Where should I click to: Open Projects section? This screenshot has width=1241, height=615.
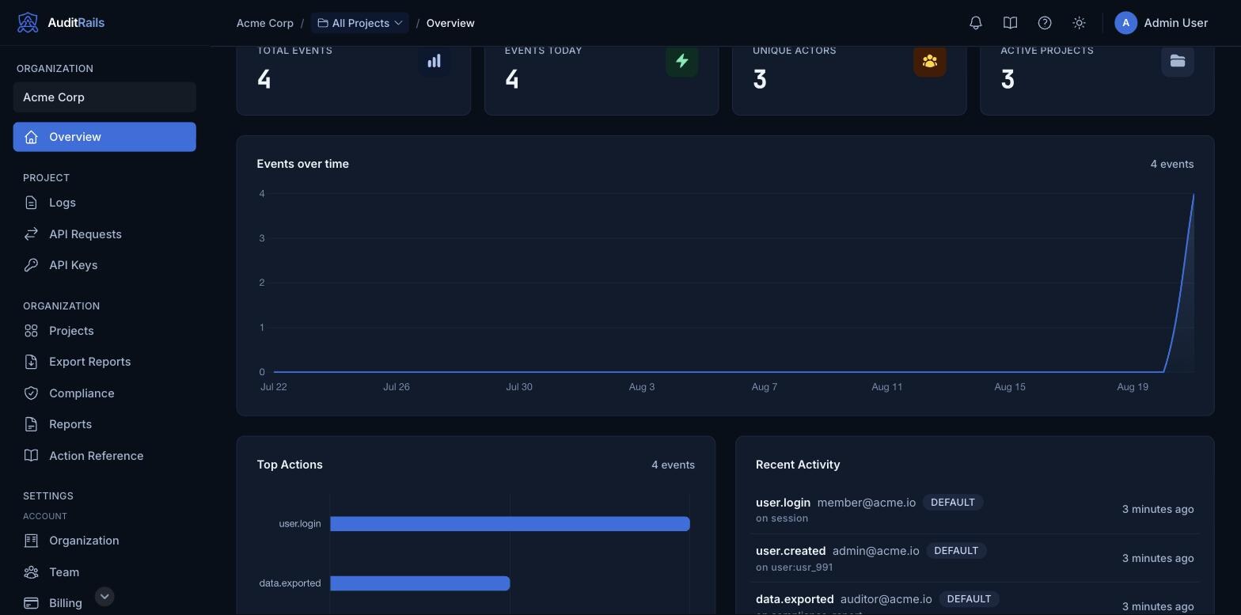(x=104, y=331)
